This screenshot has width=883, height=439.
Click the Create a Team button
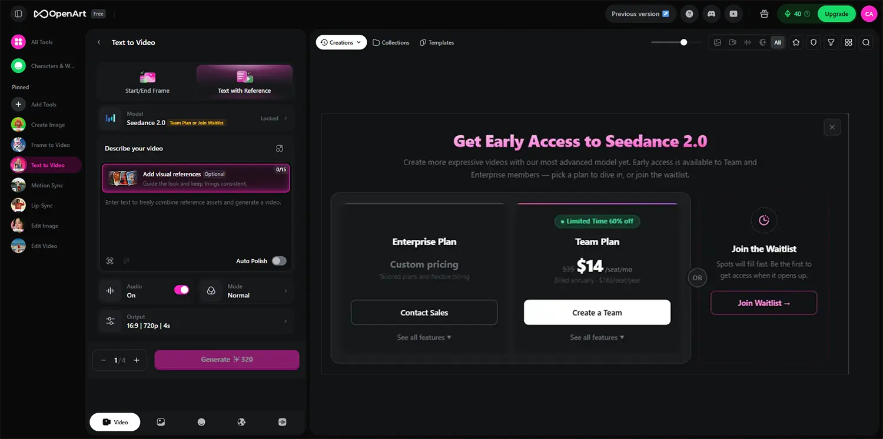click(597, 313)
